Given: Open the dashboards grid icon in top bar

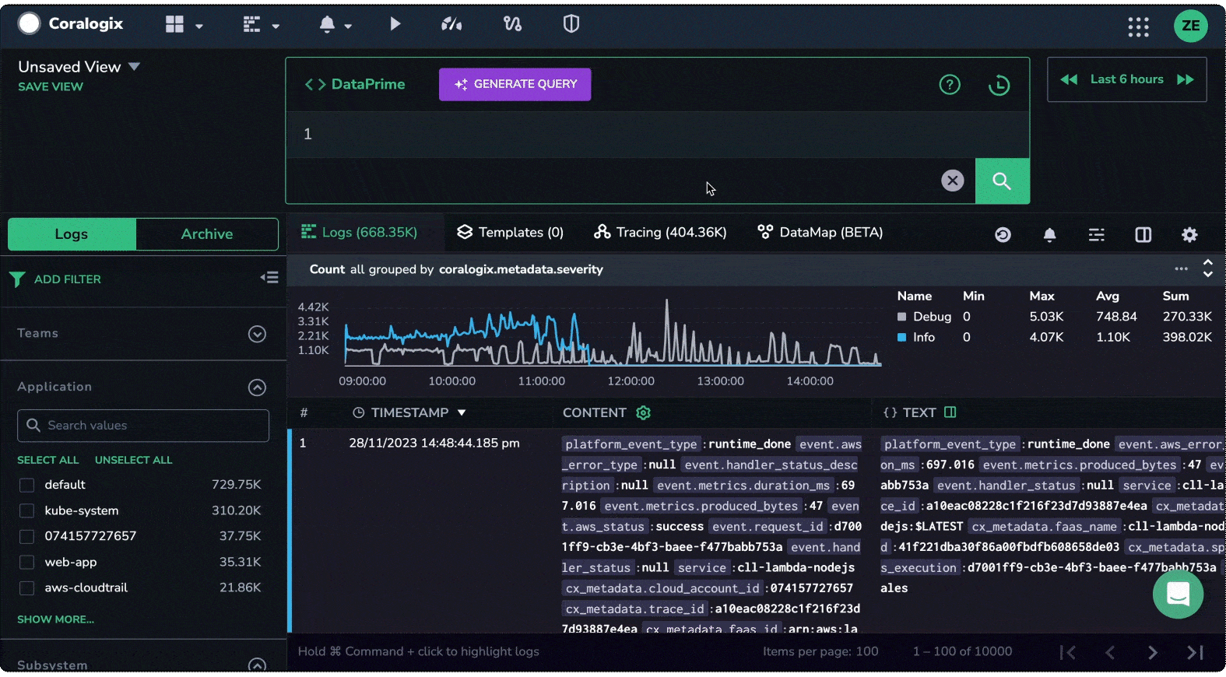Looking at the screenshot, I should tap(174, 24).
